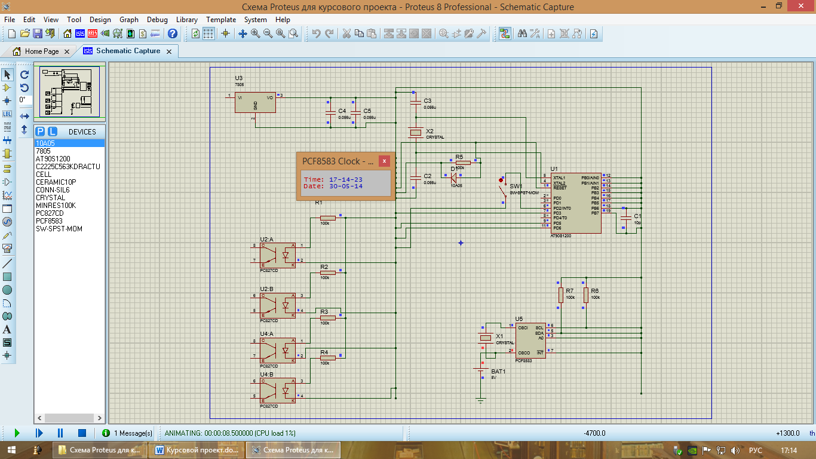The image size is (816, 459).
Task: Close the Schematic Capture tab
Action: pyautogui.click(x=169, y=51)
